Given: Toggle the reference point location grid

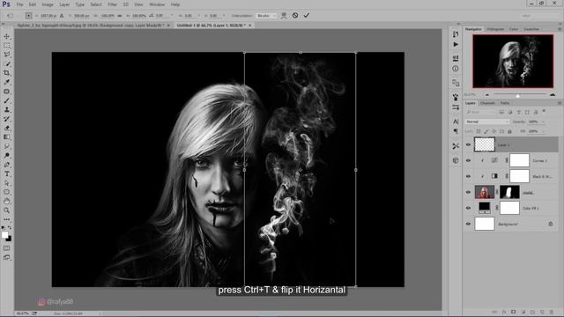Looking at the screenshot, I should point(28,16).
